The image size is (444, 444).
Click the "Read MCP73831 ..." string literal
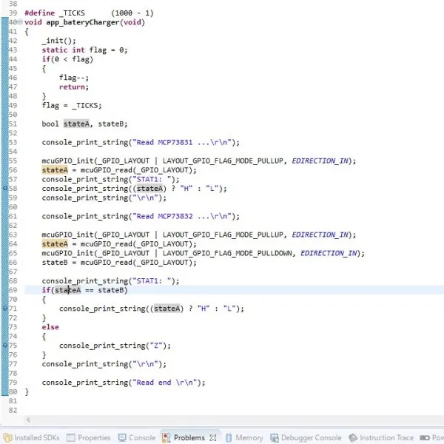coord(182,142)
